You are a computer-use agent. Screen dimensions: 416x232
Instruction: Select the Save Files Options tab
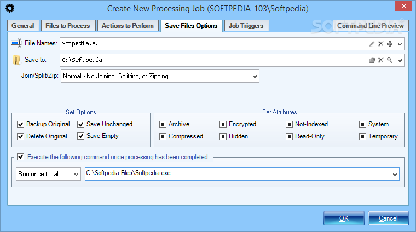(x=191, y=26)
